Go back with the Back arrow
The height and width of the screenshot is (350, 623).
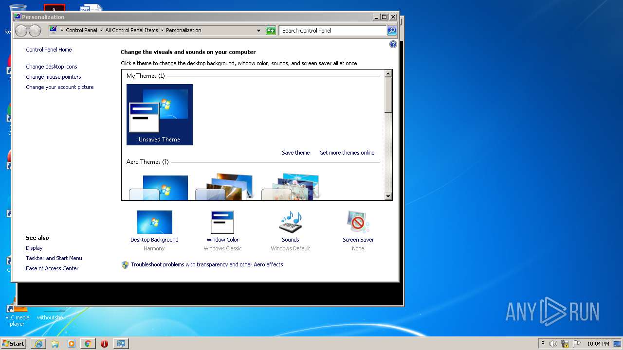21,31
